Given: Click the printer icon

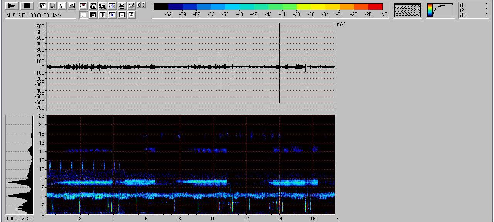Looking at the screenshot, I should coord(122,6).
